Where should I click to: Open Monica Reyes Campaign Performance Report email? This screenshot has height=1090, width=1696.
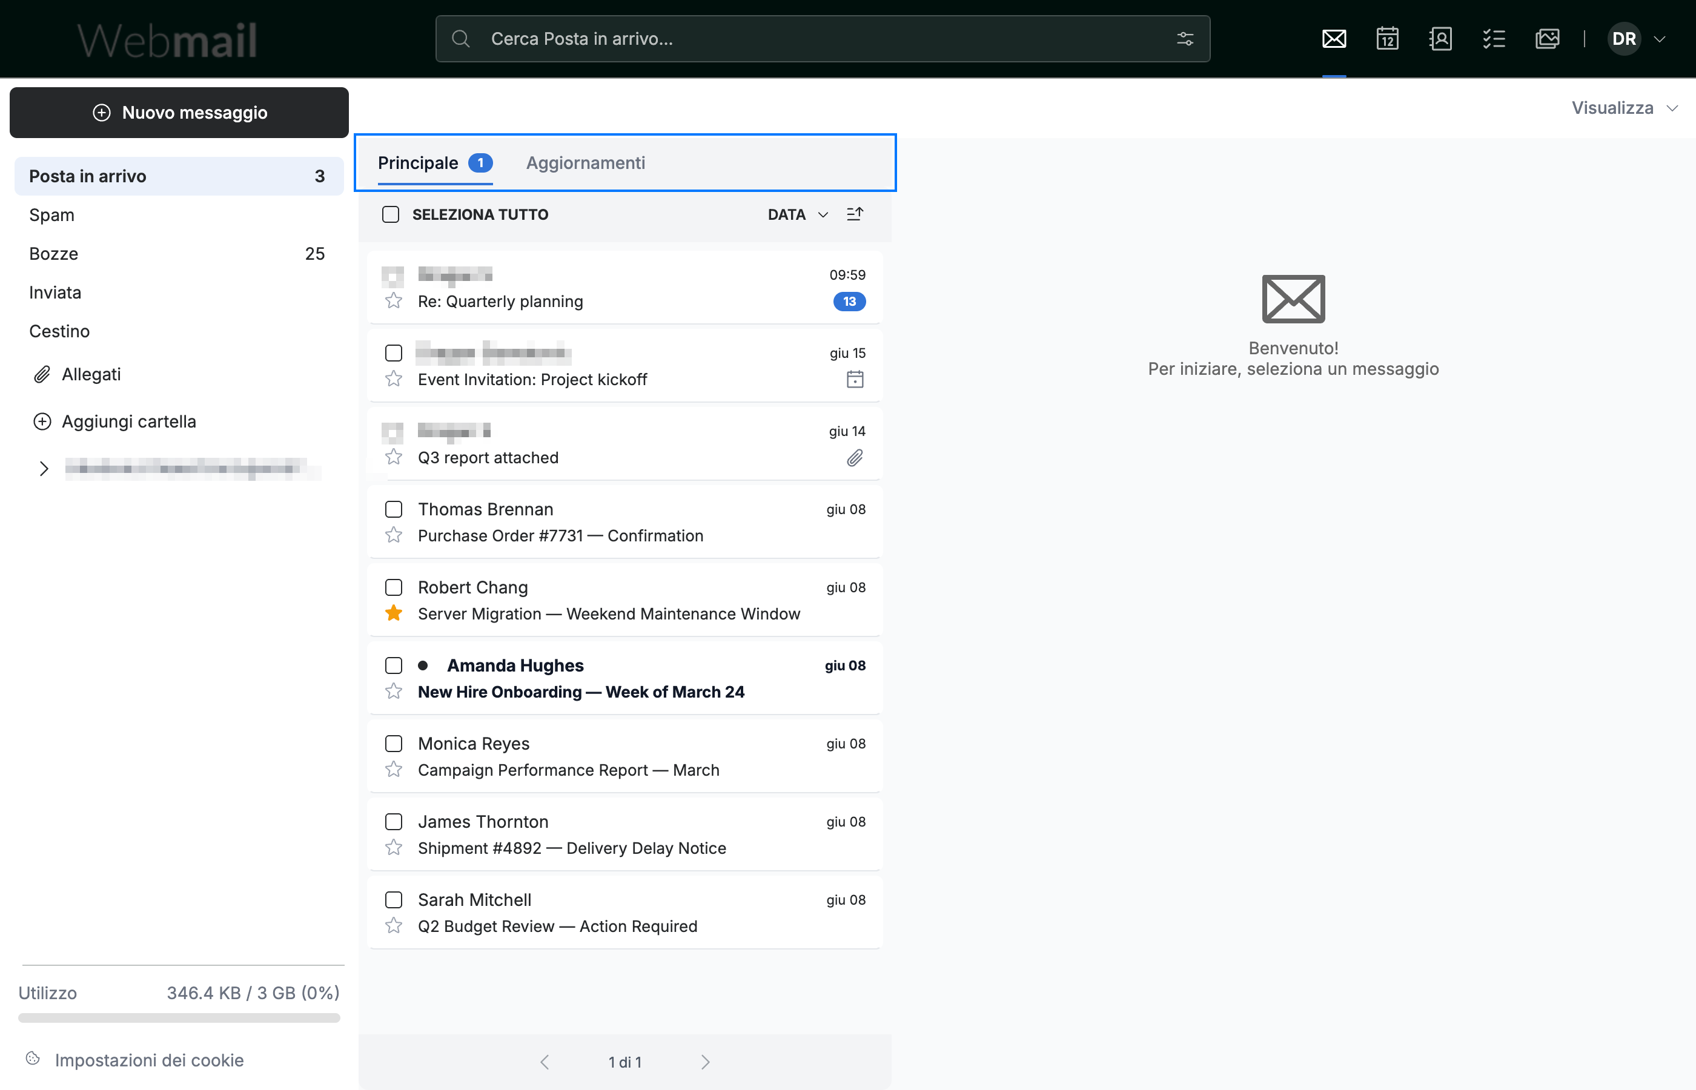pyautogui.click(x=625, y=756)
